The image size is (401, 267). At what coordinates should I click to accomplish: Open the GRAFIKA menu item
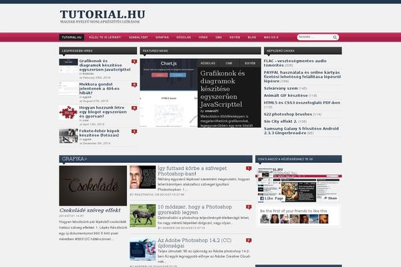tap(162, 37)
